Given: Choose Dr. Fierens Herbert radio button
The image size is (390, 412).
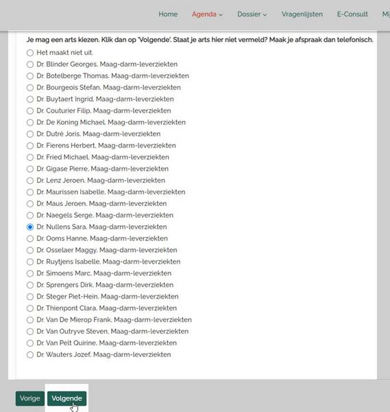Looking at the screenshot, I should click(x=30, y=146).
